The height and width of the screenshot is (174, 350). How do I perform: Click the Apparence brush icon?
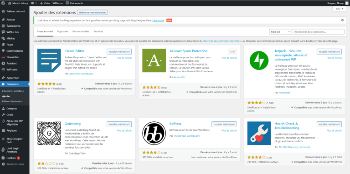(3, 78)
